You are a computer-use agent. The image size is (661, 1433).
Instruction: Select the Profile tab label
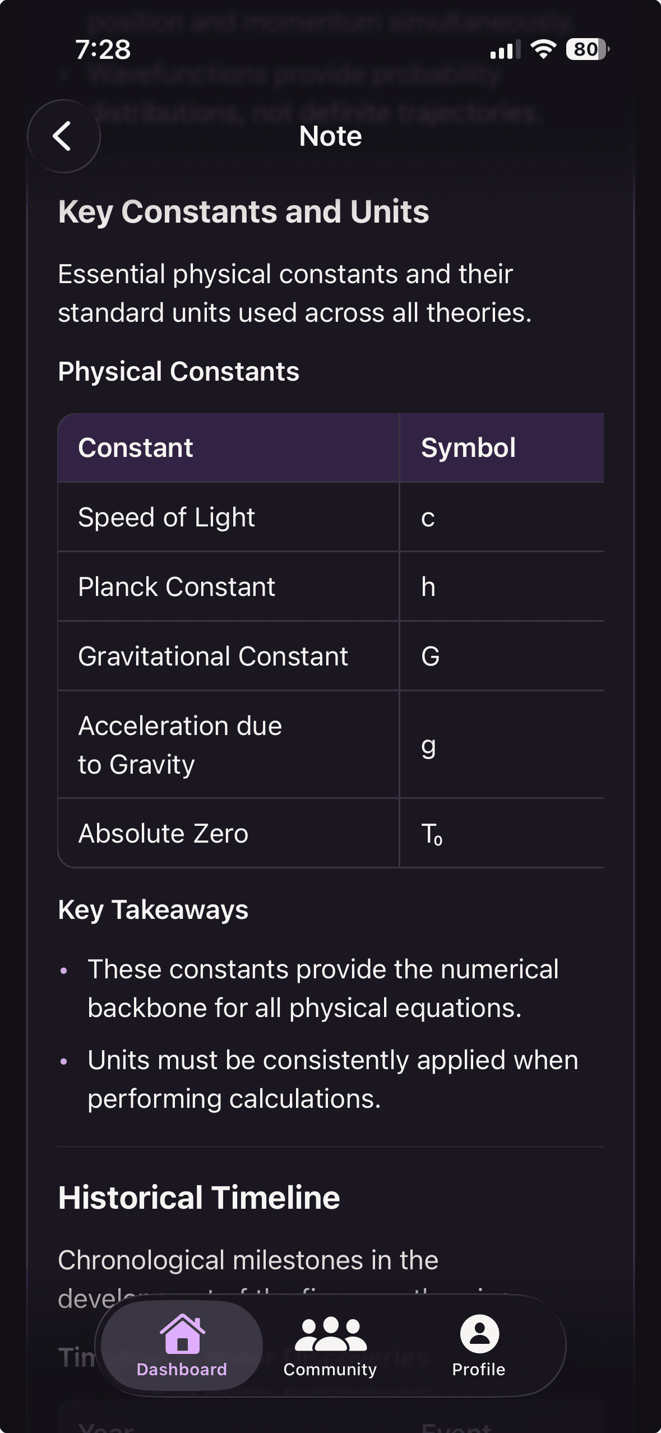point(479,1369)
